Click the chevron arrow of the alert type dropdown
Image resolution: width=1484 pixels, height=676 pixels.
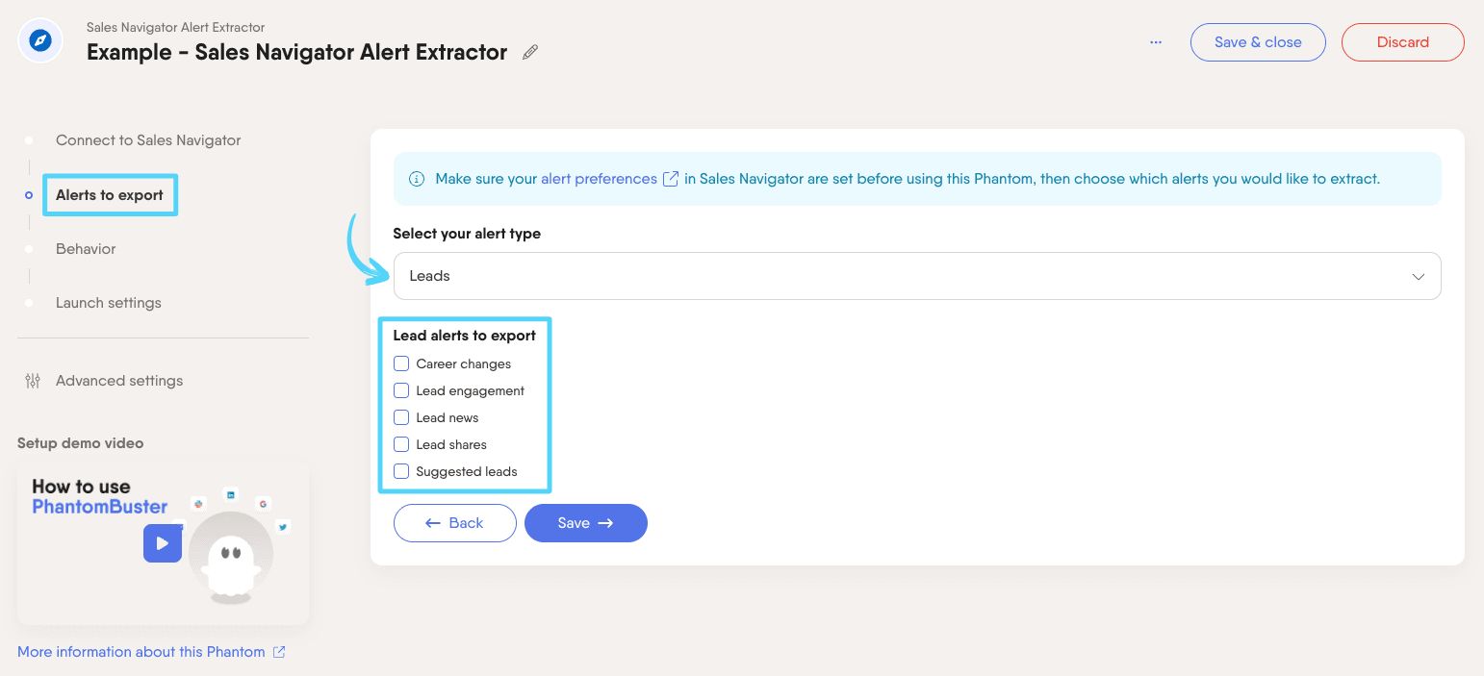click(1418, 277)
